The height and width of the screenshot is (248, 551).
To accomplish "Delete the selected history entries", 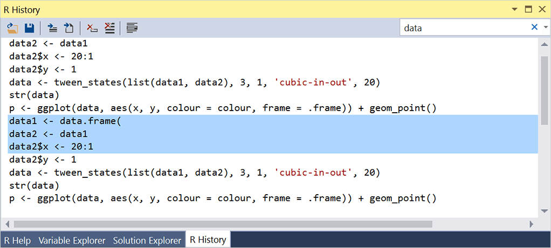I will point(92,27).
